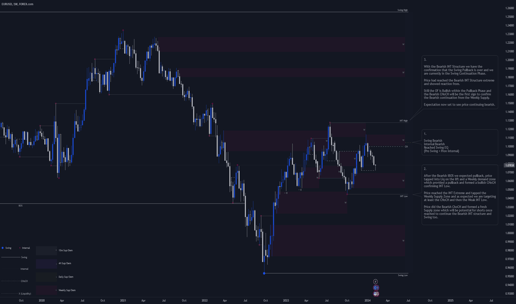Click the 2024 label on the time axis
516x304 pixels.
click(368, 300)
